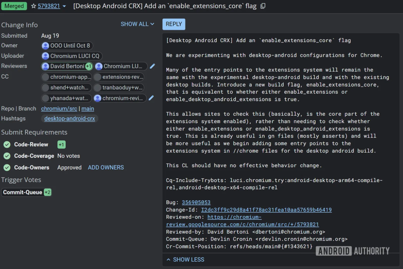Click the owner avatar icon

point(46,46)
